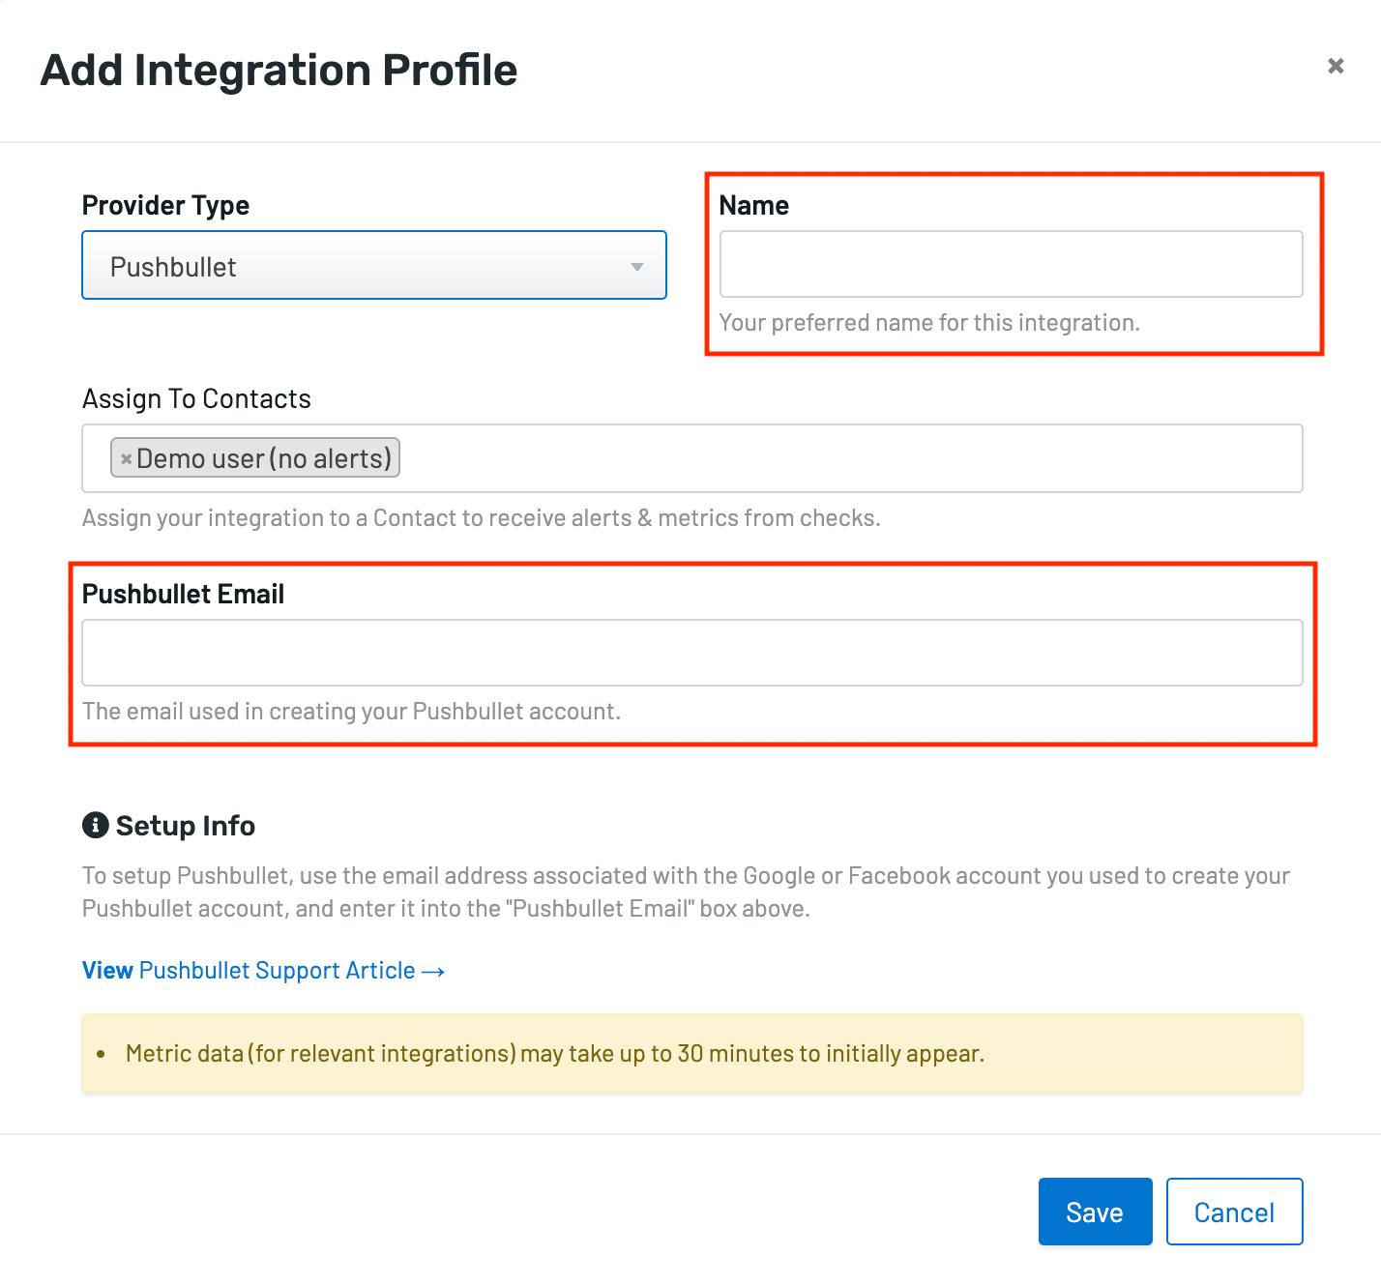Click the 'To setup Pushbullet' instructions paragraph
The image size is (1381, 1286).
pos(686,891)
